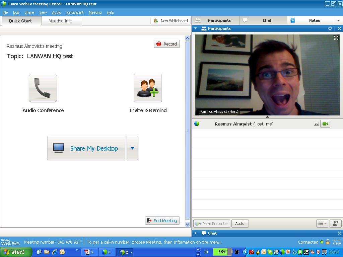Collapse the Participants panel header triangle
This screenshot has width=343, height=257.
[196, 28]
